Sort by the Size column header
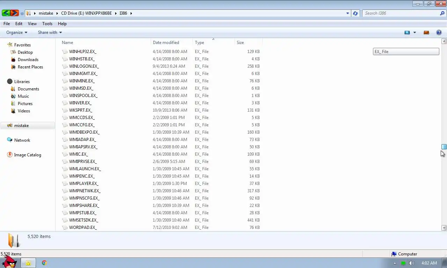 click(240, 43)
